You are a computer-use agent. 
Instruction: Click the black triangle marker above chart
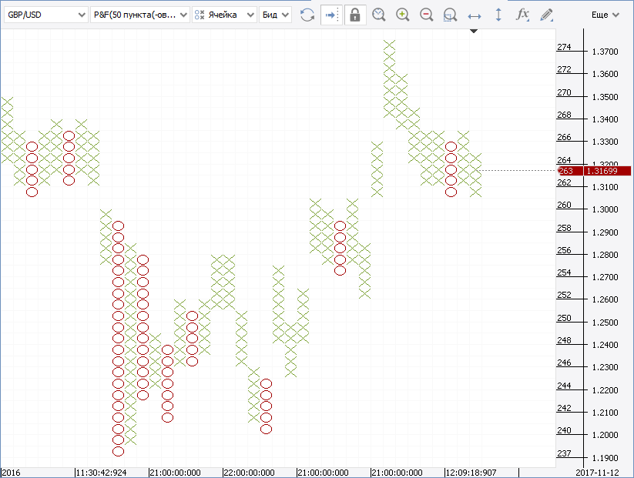click(x=474, y=32)
